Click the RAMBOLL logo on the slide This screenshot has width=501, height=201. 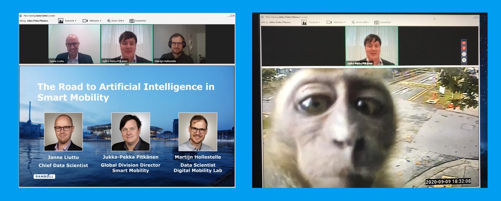(x=44, y=177)
